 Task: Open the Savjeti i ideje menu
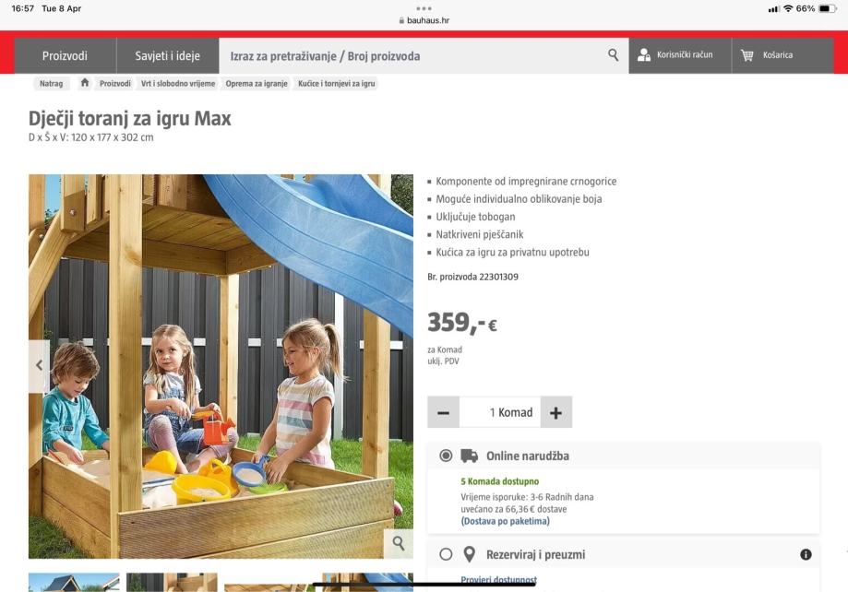click(x=168, y=55)
